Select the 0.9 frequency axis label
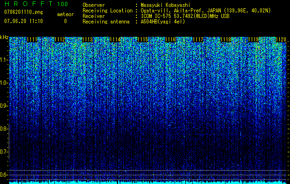The height and width of the screenshot is (184, 290). pyautogui.click(x=3, y=106)
